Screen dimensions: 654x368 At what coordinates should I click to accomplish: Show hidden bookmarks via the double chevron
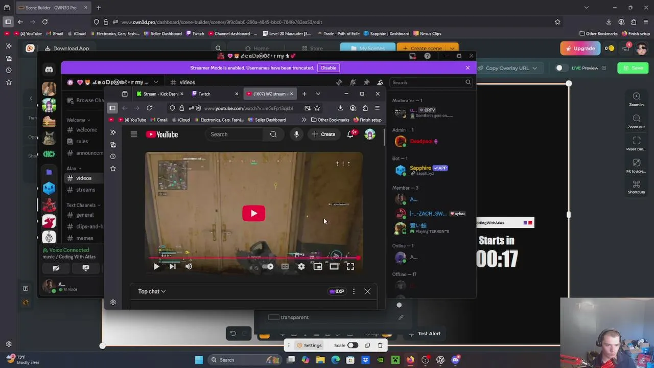click(304, 120)
